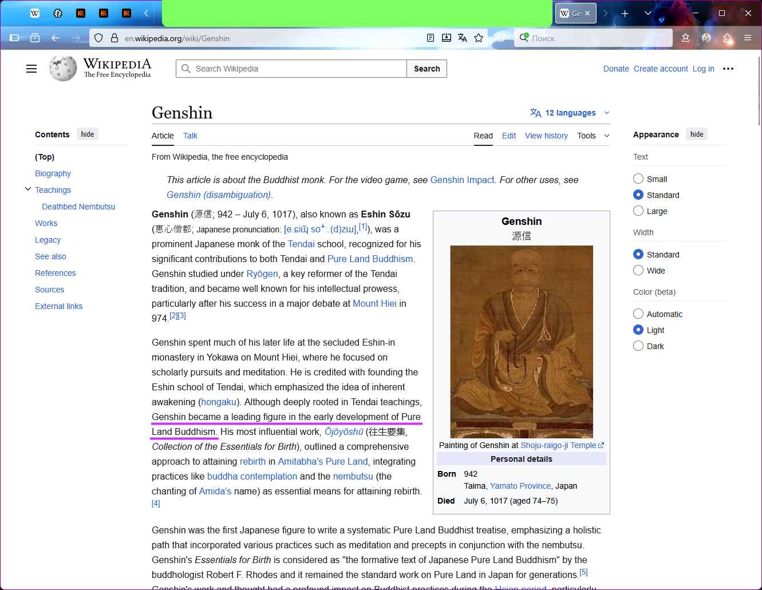Select the Read view tab
This screenshot has width=762, height=590.
pos(483,136)
